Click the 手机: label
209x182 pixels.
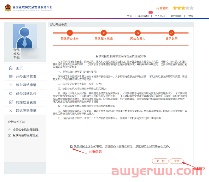coord(17,58)
